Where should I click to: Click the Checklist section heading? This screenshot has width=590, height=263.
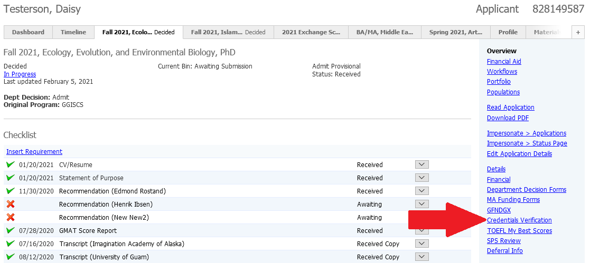[20, 135]
